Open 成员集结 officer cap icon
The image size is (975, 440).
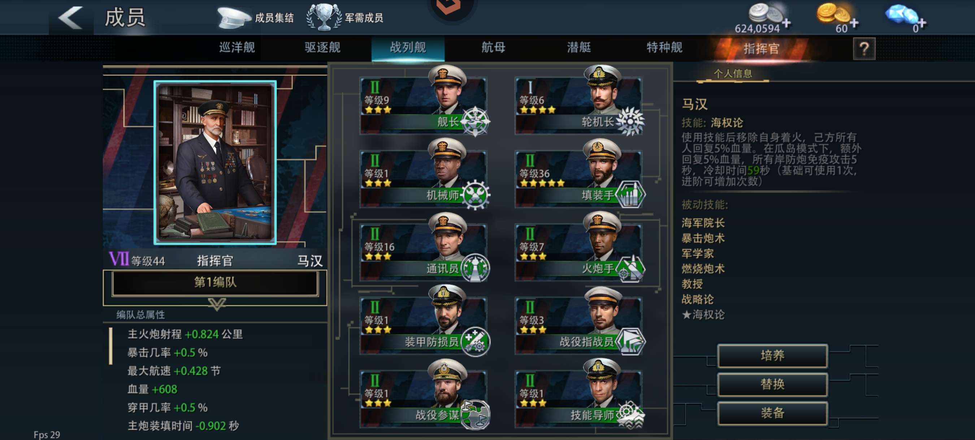[234, 17]
